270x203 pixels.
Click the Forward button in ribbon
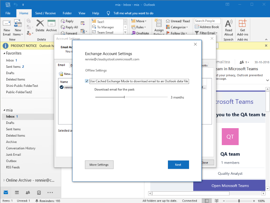click(69, 33)
